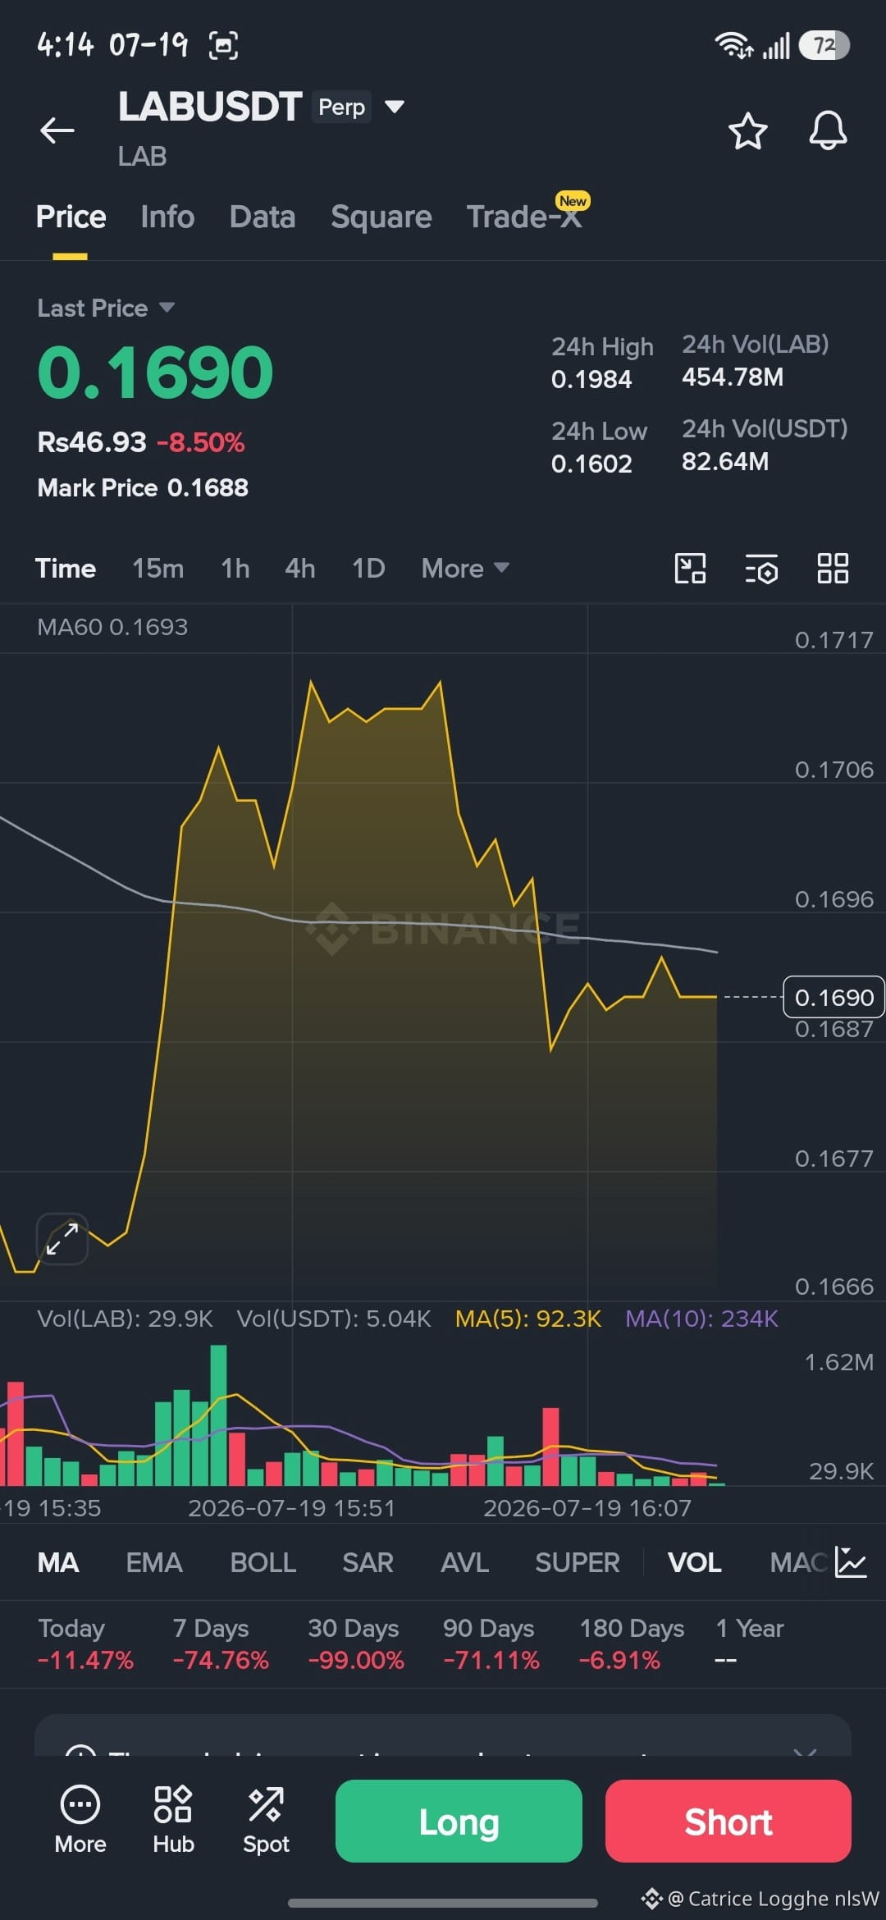This screenshot has width=886, height=1920.
Task: Tap the Vol(LAB): 29.9K label
Action: tap(125, 1319)
